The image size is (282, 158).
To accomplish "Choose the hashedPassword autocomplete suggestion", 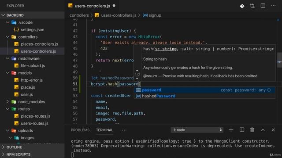I will tap(204, 96).
